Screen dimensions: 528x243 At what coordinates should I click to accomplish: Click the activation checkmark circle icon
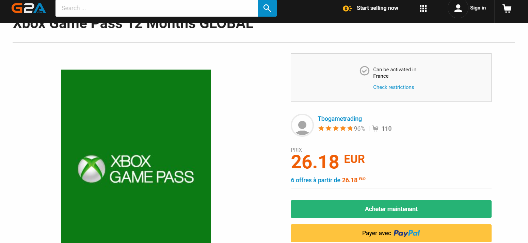365,71
